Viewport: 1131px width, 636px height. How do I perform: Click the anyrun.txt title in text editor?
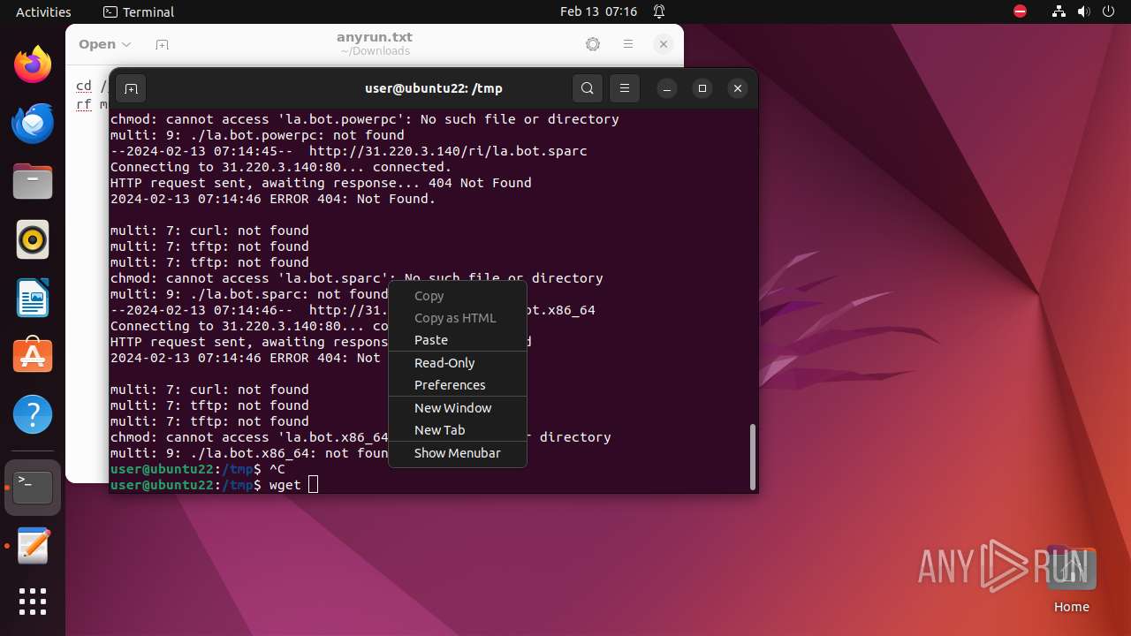coord(375,37)
